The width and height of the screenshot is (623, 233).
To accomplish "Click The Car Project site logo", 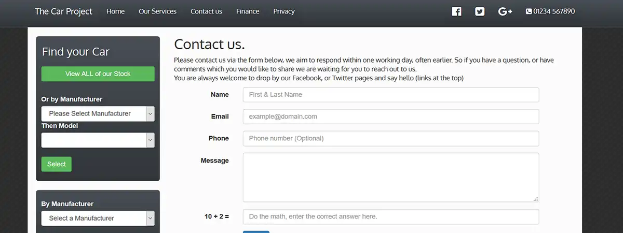I will tap(63, 11).
